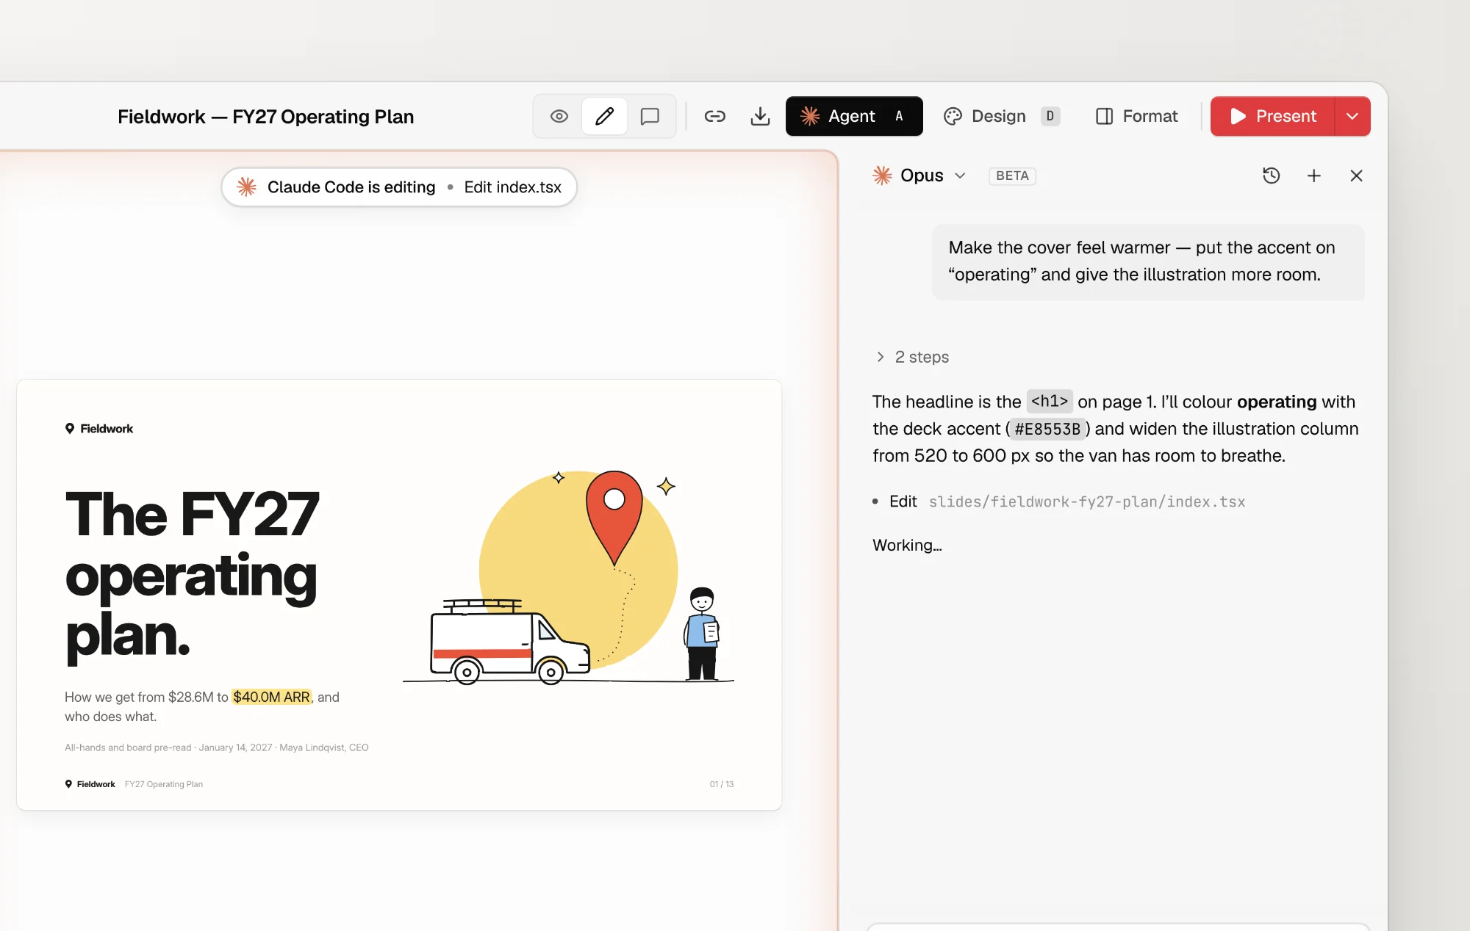Open the Design panel
The width and height of the screenshot is (1470, 931).
pyautogui.click(x=1001, y=116)
